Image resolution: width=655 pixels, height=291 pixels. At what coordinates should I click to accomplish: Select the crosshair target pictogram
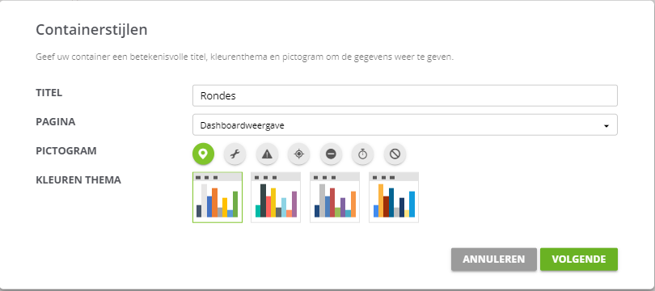click(298, 154)
